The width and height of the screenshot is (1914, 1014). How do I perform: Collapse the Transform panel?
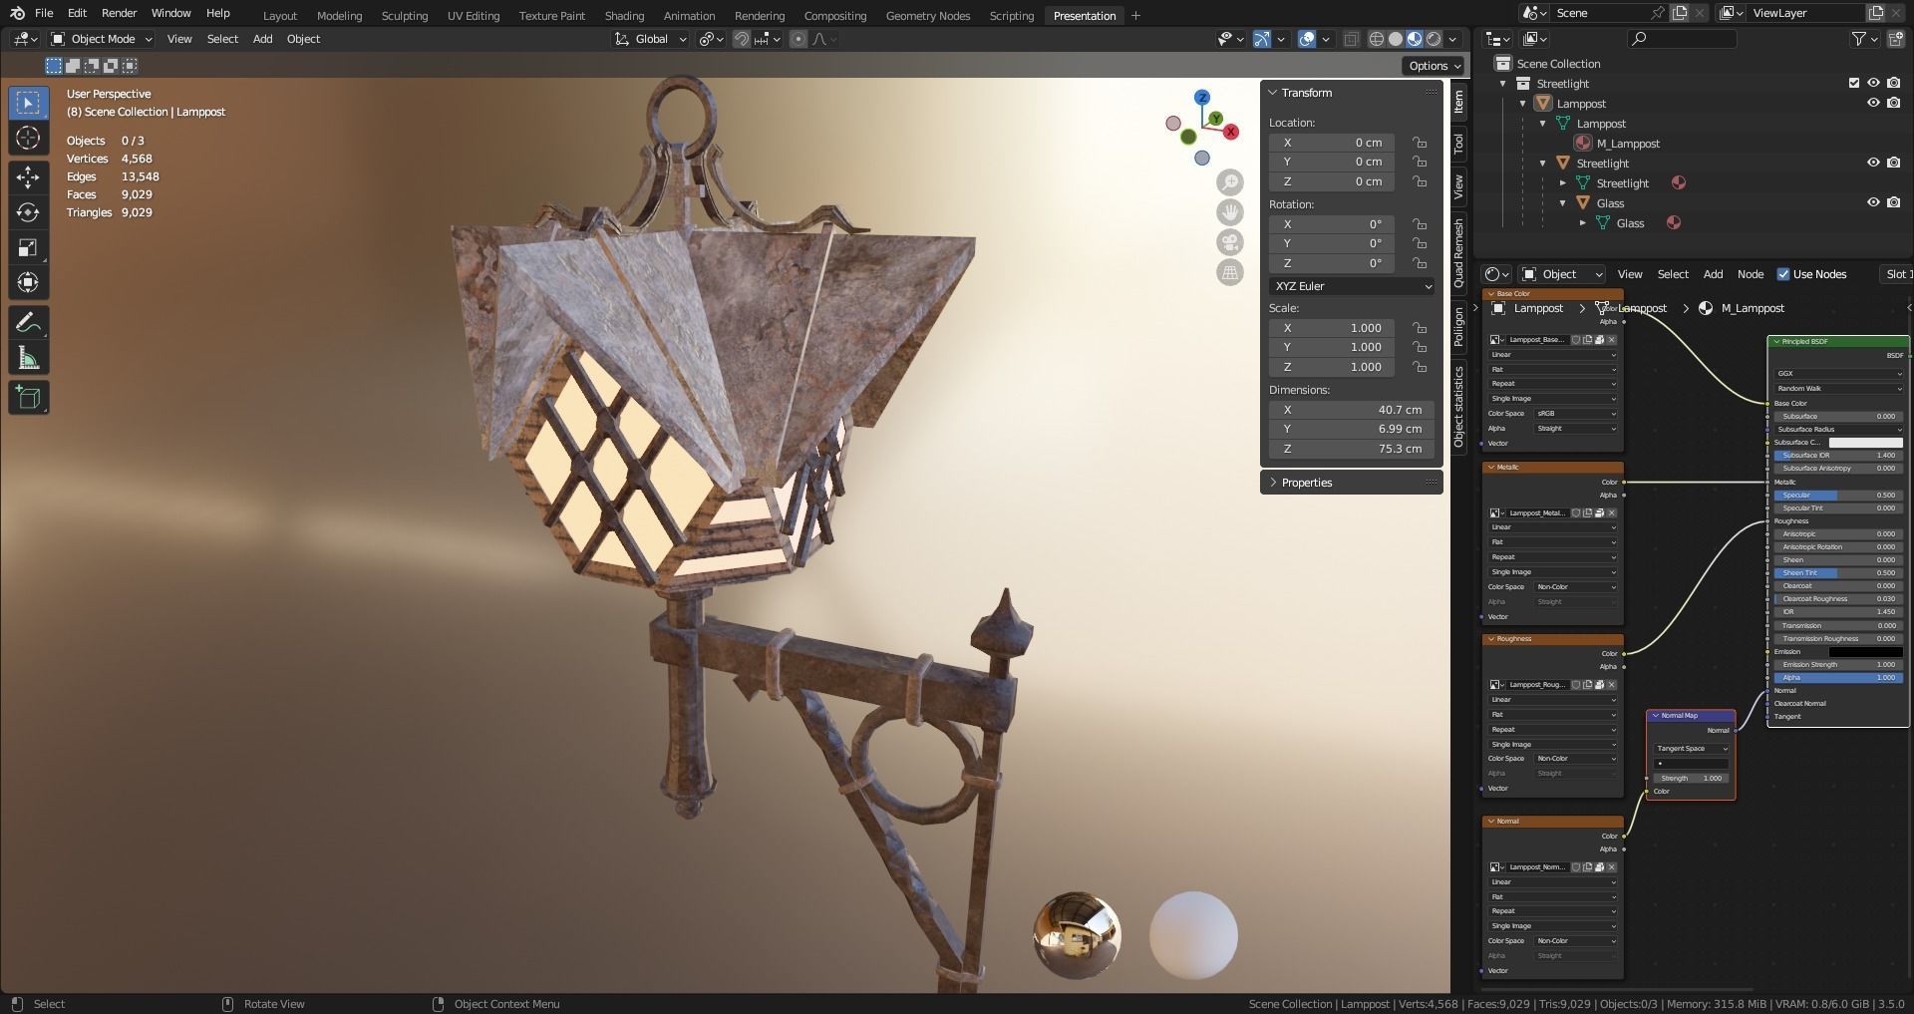[x=1306, y=93]
